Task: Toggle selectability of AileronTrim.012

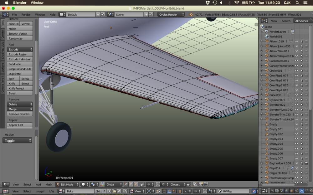Action: click(x=302, y=51)
